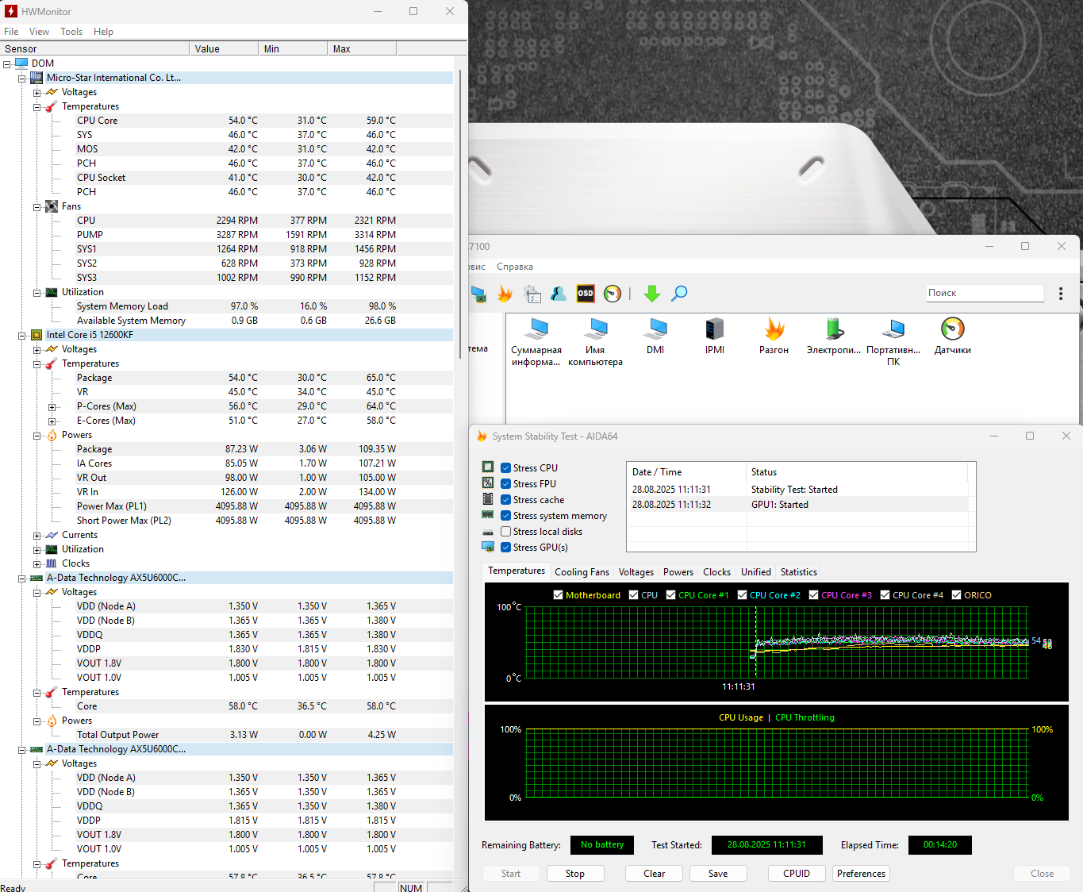Expand the Currents node under Intel Core i5

(x=37, y=536)
